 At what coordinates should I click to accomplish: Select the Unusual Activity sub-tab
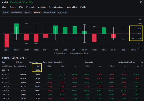[49, 12]
